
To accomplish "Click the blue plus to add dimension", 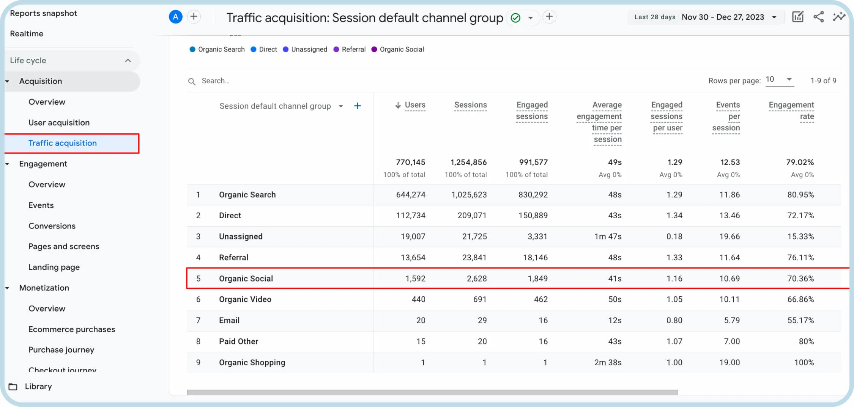I will (x=357, y=106).
